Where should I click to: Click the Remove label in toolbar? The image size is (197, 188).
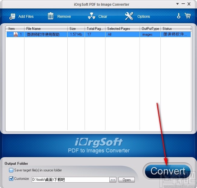(64, 16)
